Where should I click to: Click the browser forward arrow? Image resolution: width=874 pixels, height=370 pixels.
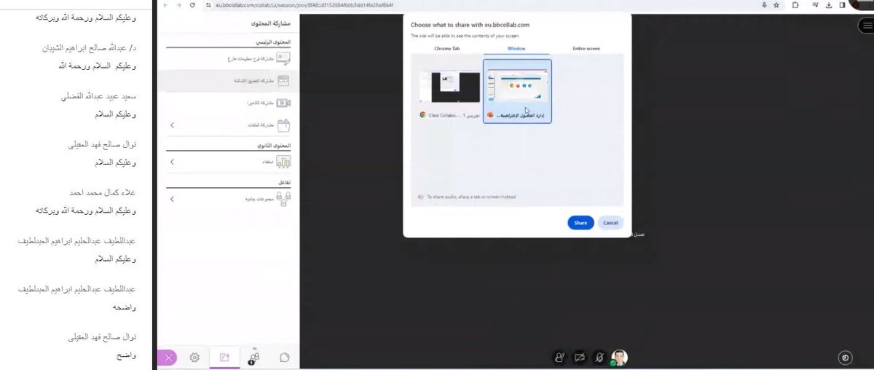(x=179, y=5)
